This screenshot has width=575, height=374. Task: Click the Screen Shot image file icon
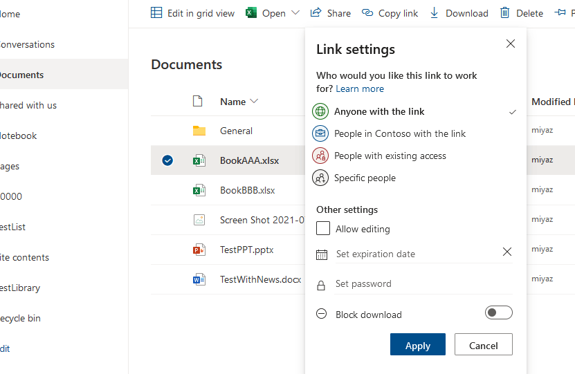pos(199,220)
